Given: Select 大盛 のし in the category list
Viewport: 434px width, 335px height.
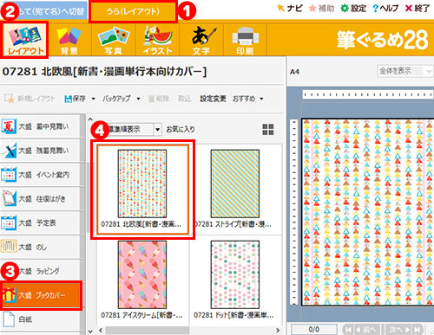Looking at the screenshot, I should pos(40,247).
